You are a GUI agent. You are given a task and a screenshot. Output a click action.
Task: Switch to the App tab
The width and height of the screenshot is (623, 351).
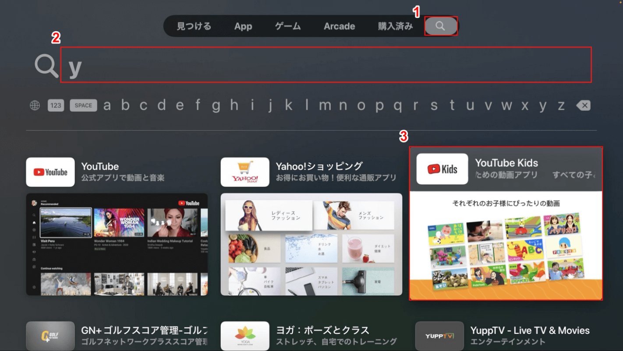pos(243,26)
